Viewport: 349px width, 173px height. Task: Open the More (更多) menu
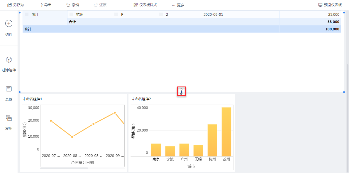[178, 5]
